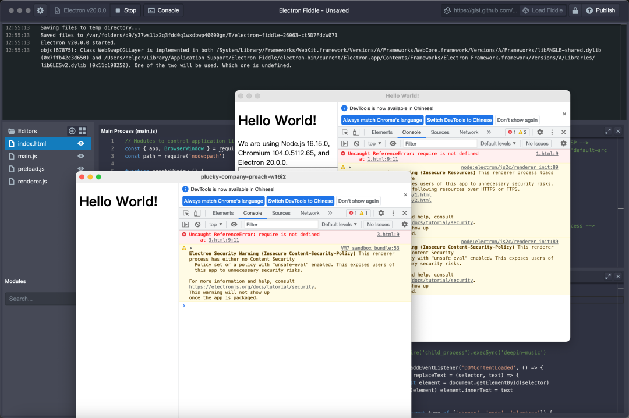
Task: Expand more tabs chevron in Hello World devtools
Action: 489,132
